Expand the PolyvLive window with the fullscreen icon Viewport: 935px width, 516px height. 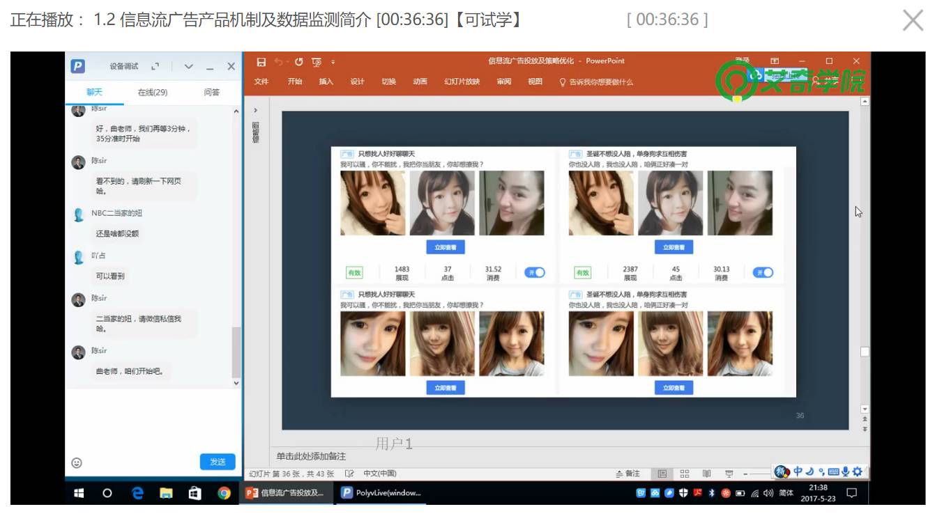point(155,66)
